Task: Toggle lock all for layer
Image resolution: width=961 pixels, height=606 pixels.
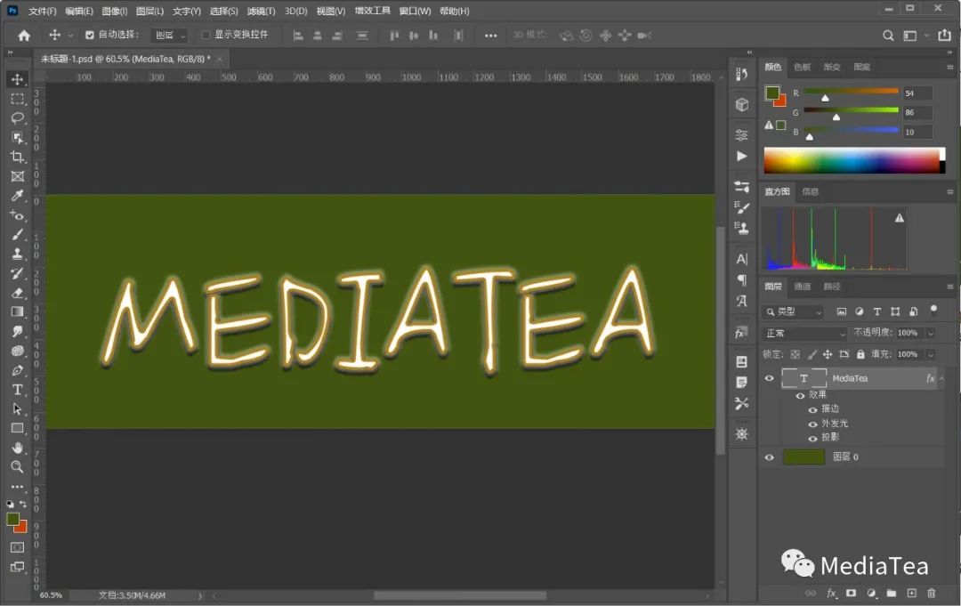Action: tap(860, 354)
